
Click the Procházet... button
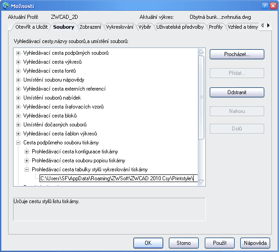(237, 54)
